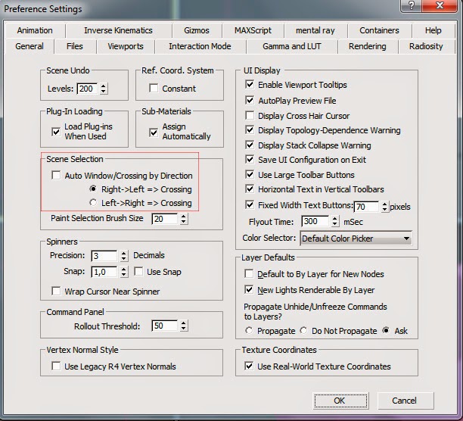Open the Color Selector dropdown

click(x=356, y=238)
